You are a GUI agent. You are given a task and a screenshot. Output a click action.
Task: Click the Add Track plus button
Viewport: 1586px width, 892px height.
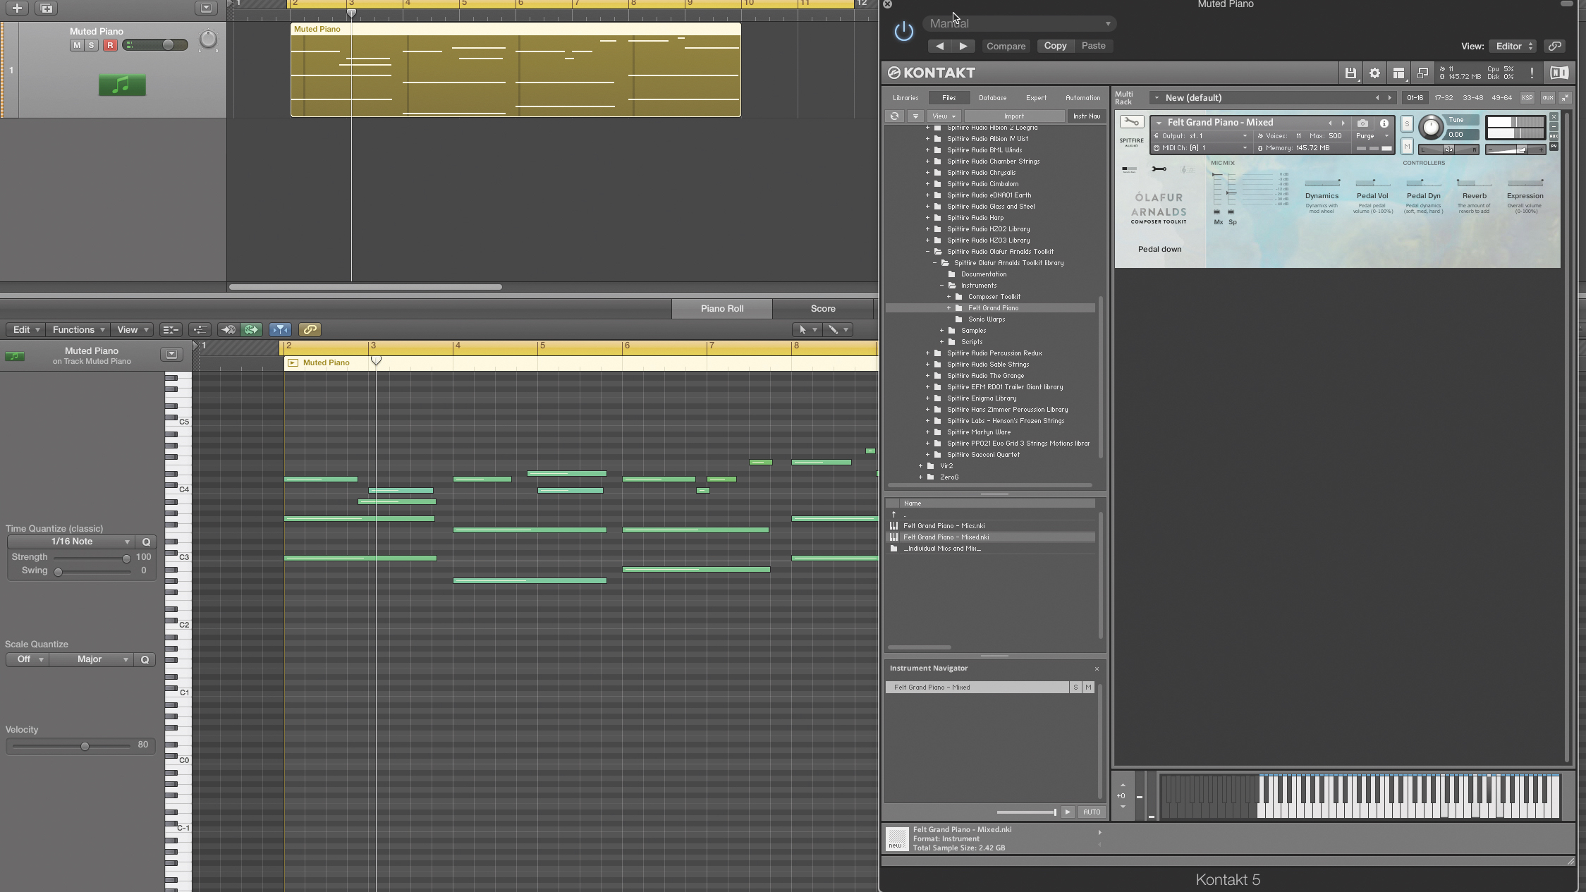tap(17, 8)
